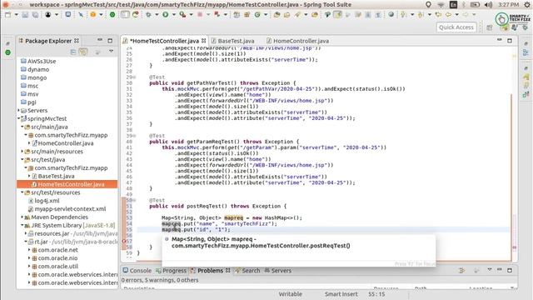Switch to the Debug perspective icon
533x300 pixels.
(x=526, y=27)
